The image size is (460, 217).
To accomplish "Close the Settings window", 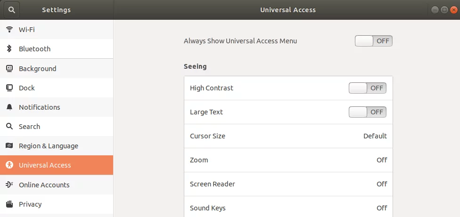I will pyautogui.click(x=453, y=10).
